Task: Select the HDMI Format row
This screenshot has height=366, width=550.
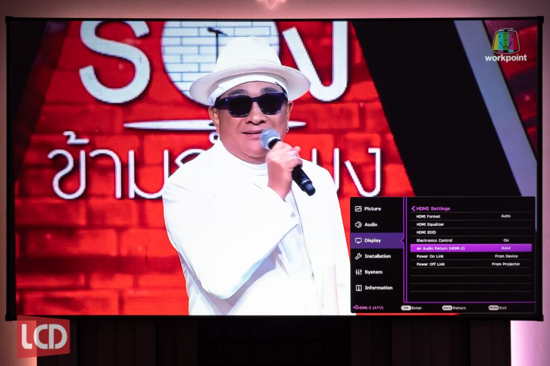Action: (471, 216)
